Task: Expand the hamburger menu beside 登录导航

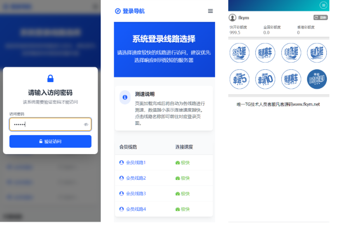Action: (210, 11)
